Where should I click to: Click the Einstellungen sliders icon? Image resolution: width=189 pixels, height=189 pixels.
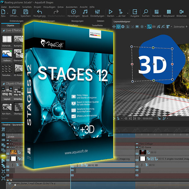coord(97,12)
